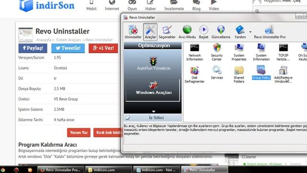Open the Video menu item
The width and height of the screenshot is (307, 173).
click(x=214, y=5)
